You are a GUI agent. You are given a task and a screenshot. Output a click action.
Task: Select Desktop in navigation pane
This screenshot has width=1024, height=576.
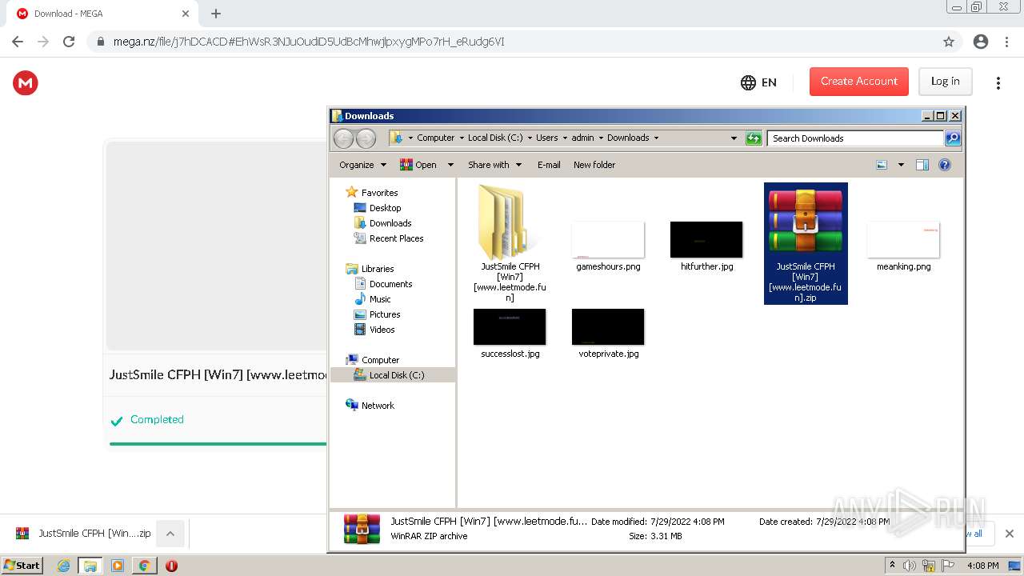pyautogui.click(x=385, y=208)
